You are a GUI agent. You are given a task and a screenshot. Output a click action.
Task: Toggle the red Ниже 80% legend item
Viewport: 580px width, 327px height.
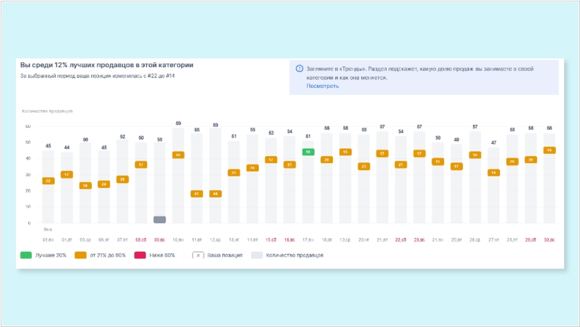click(x=154, y=255)
